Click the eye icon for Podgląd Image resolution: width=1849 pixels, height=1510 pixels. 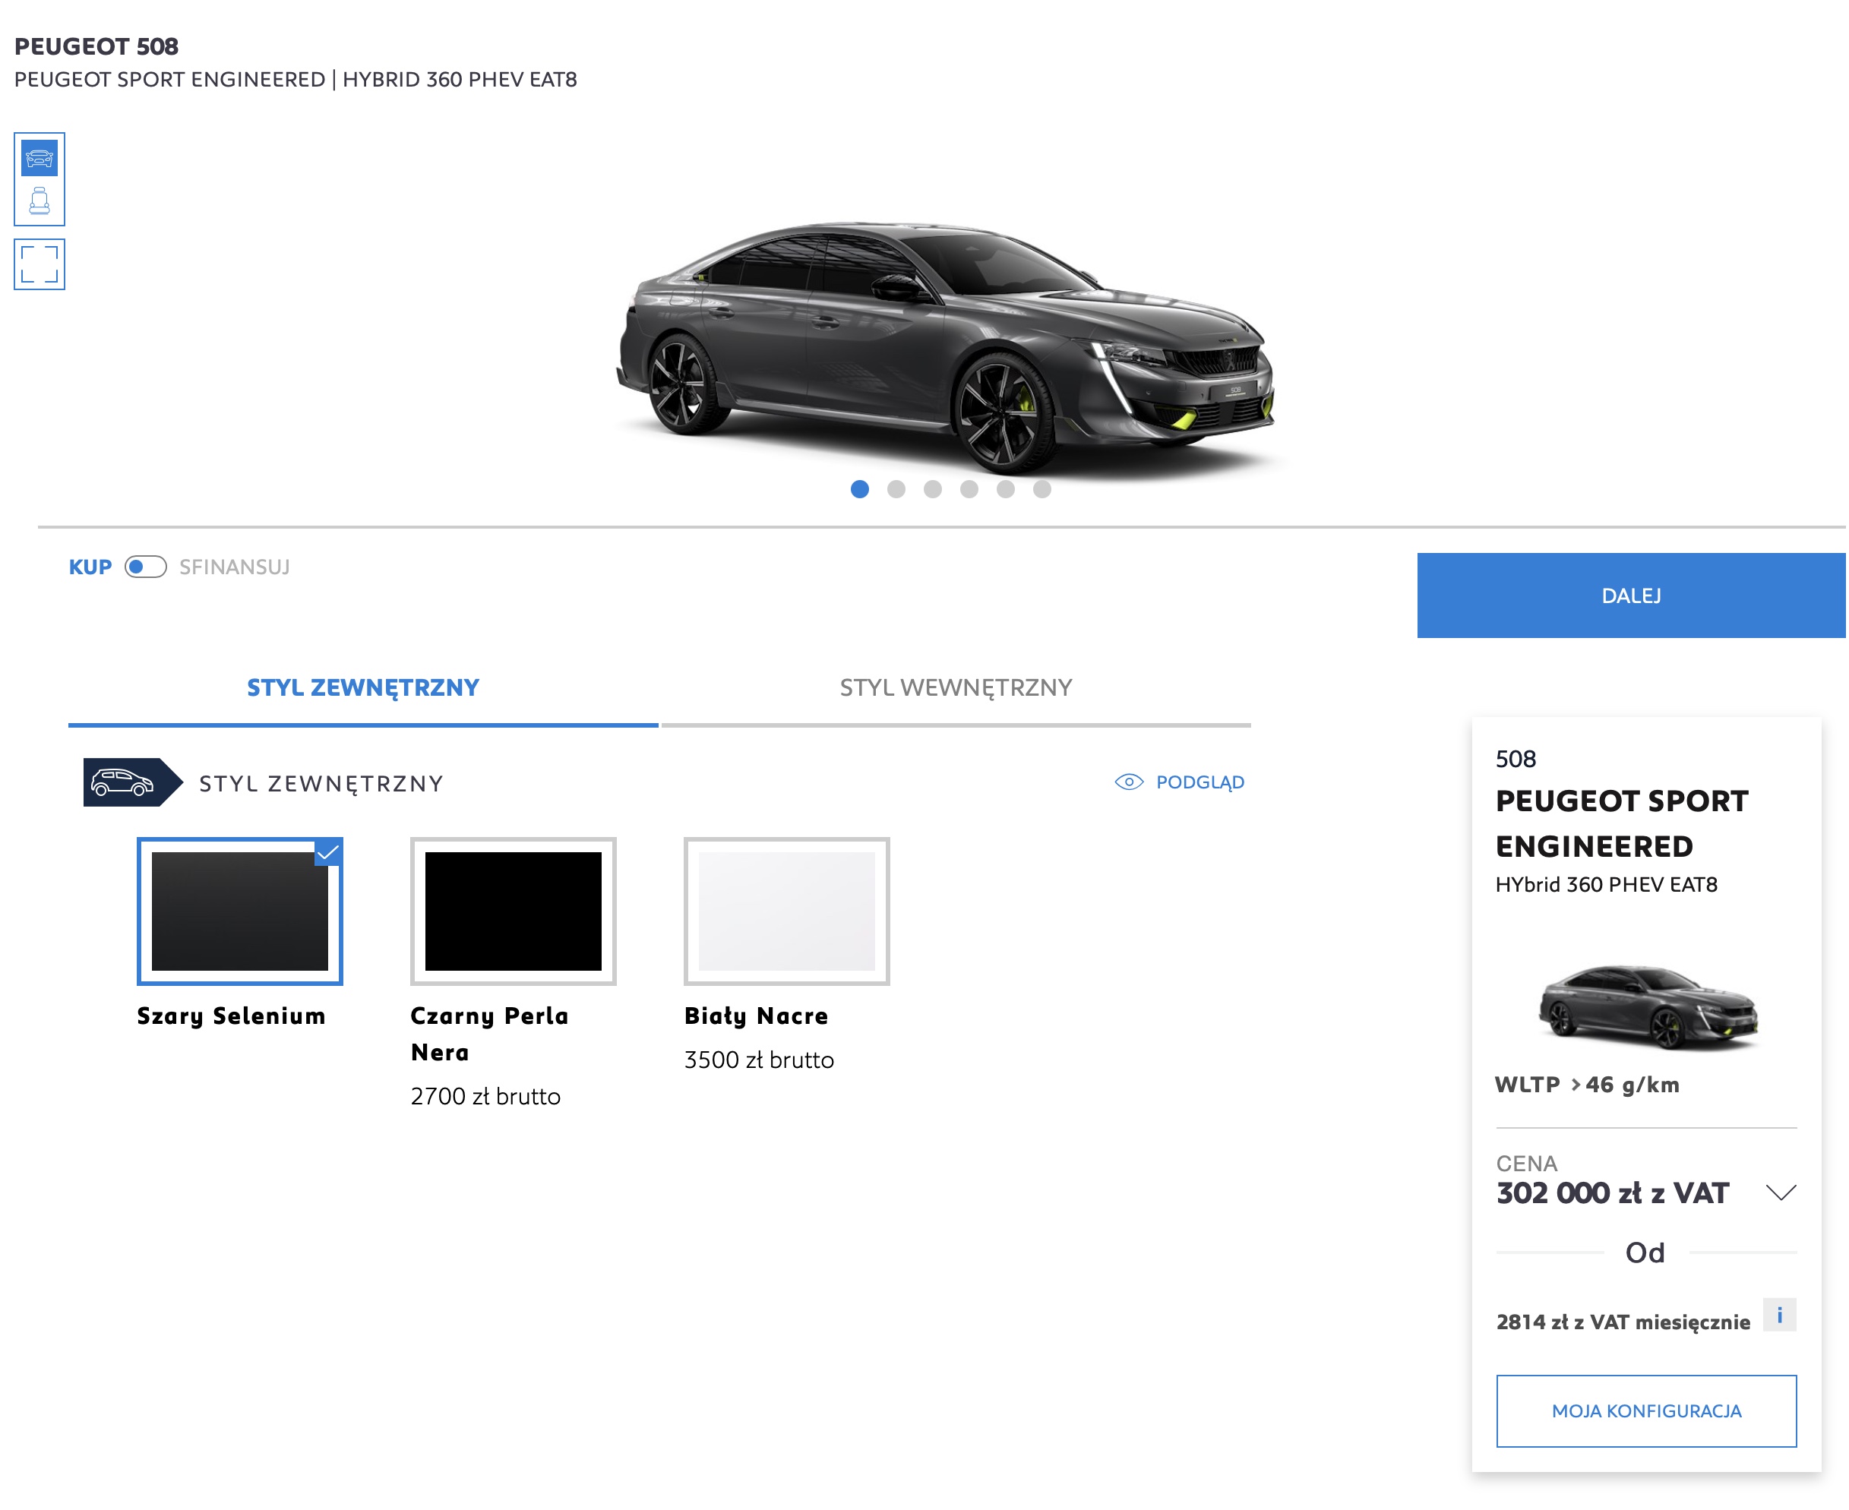(x=1130, y=782)
